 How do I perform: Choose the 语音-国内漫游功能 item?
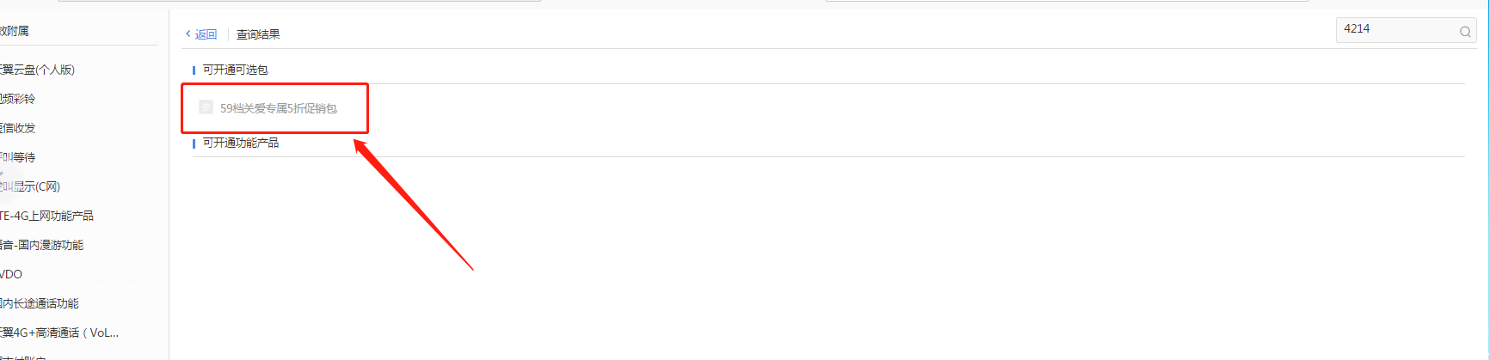[41, 245]
